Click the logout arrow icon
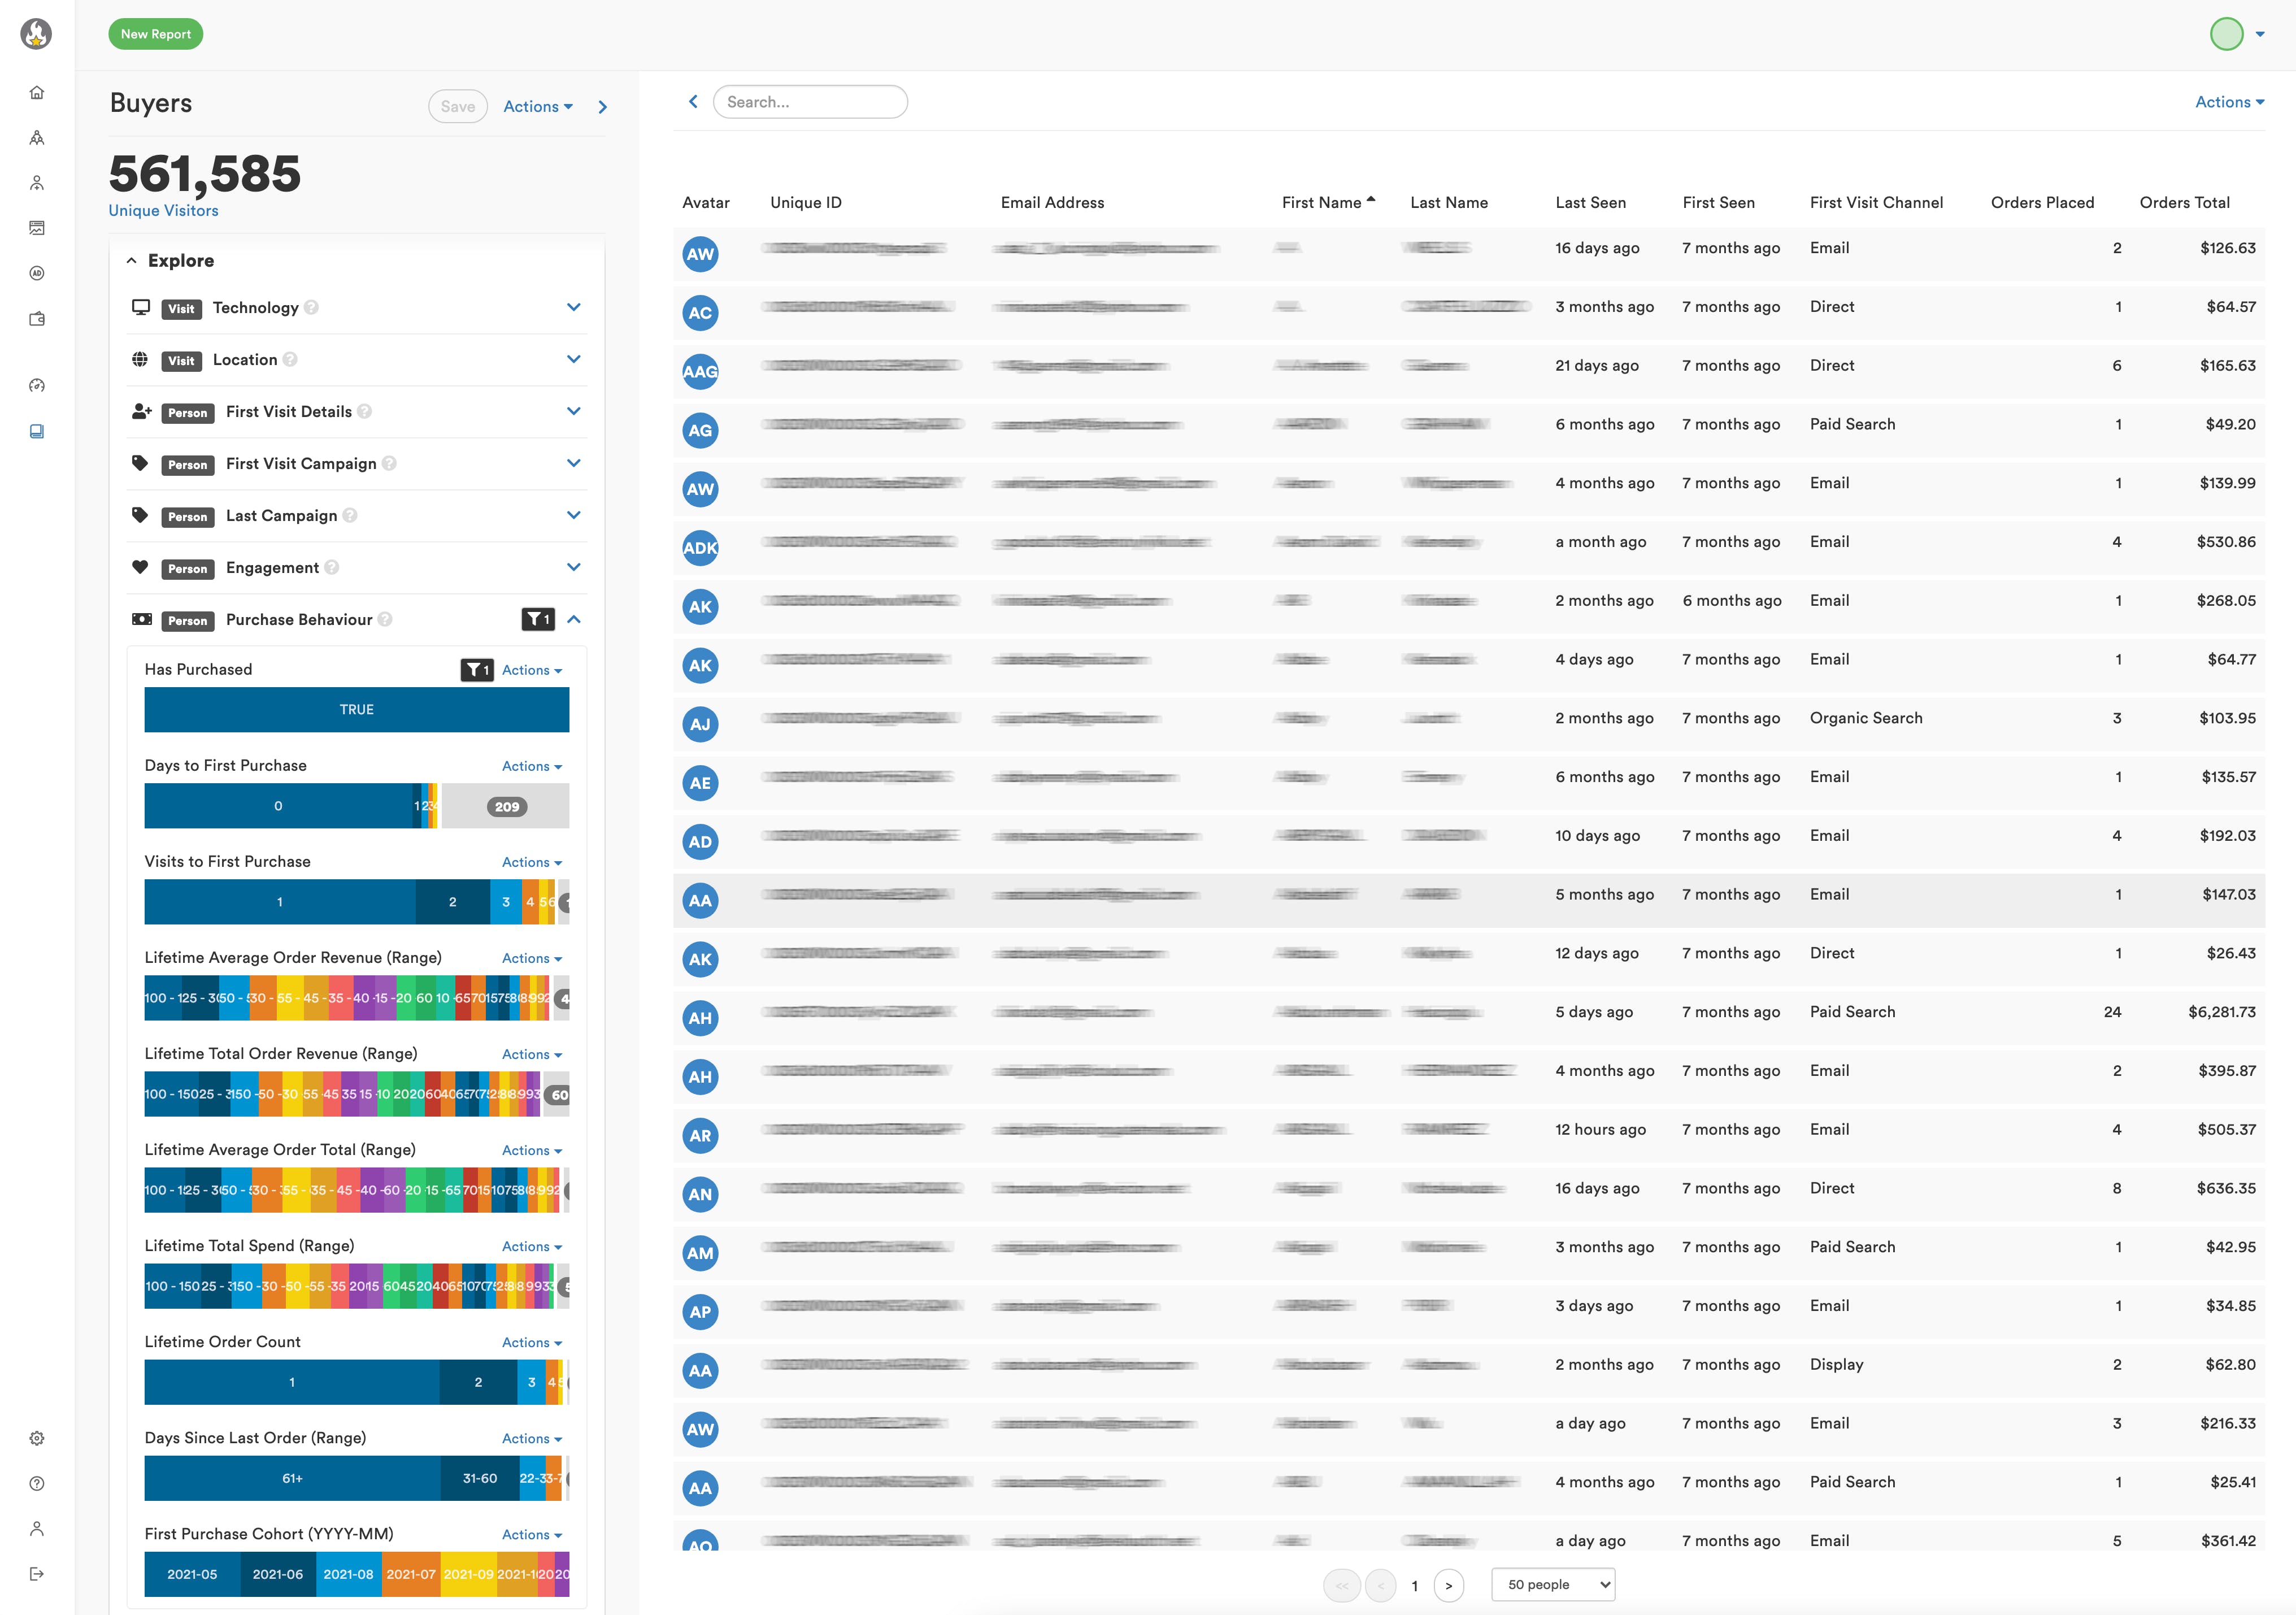 (37, 1574)
